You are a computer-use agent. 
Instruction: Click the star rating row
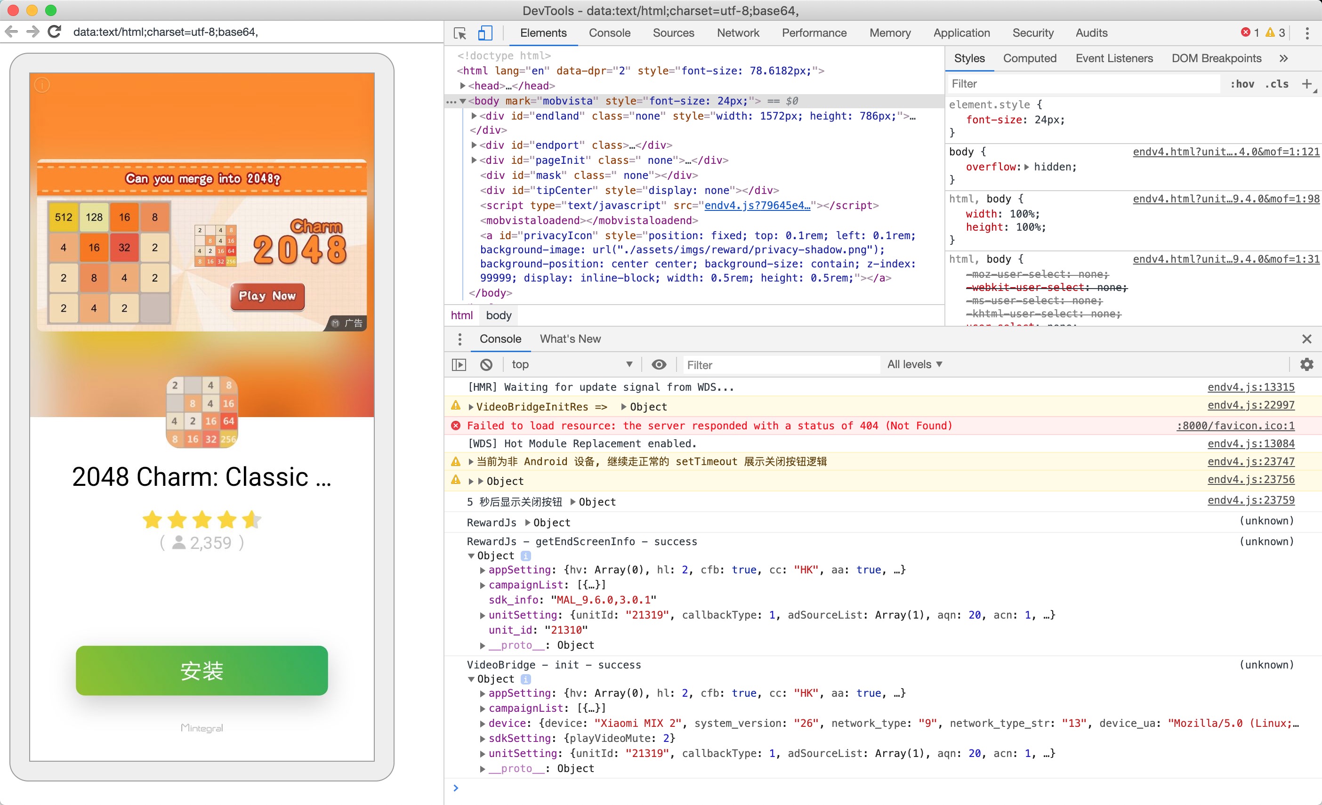202,519
